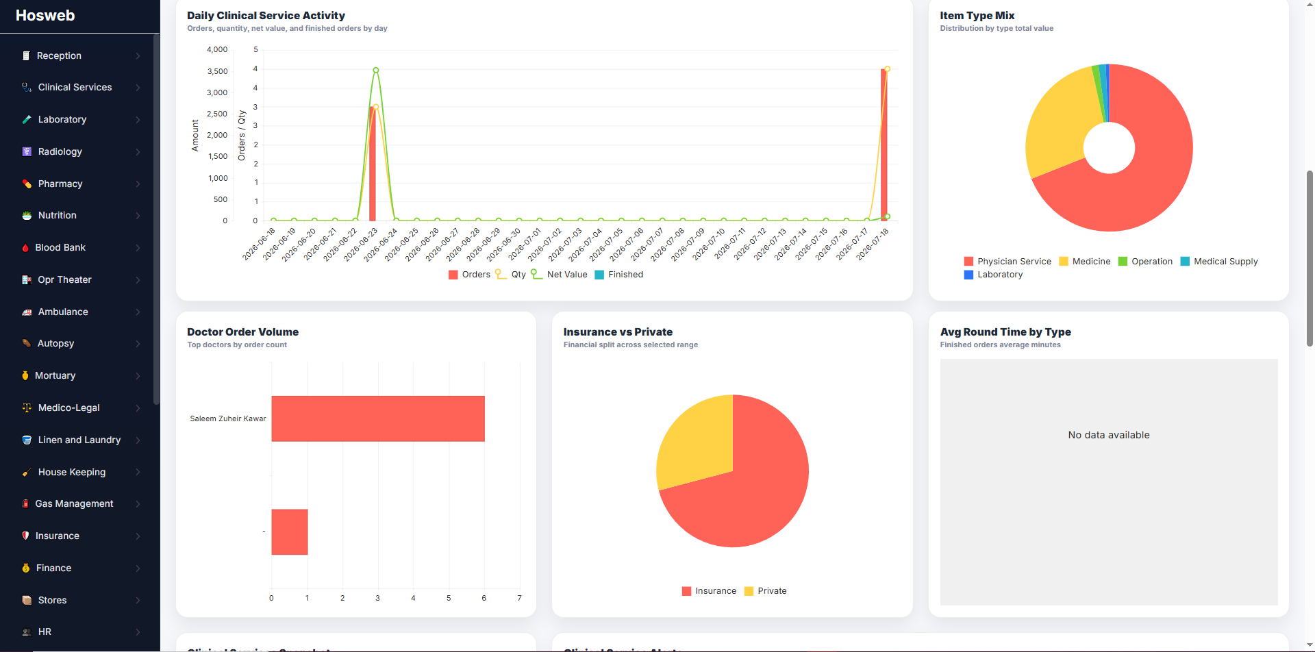
Task: Open the Gas Management menu item
Action: (x=80, y=504)
